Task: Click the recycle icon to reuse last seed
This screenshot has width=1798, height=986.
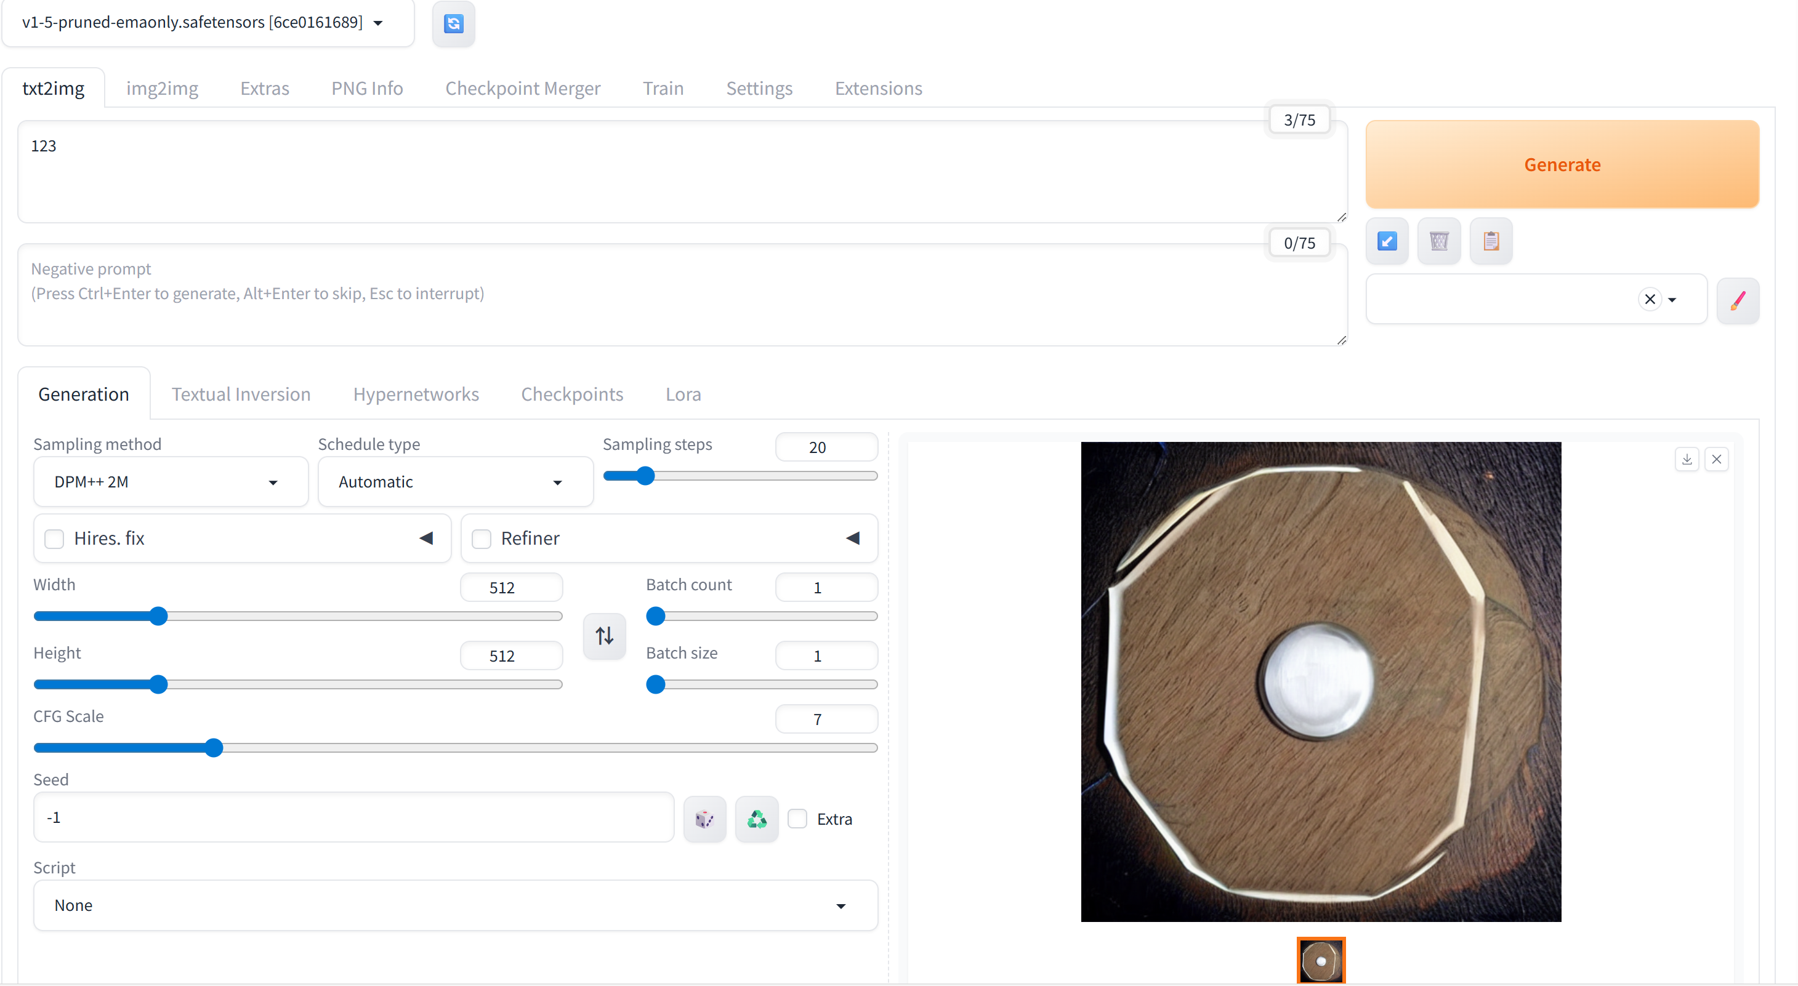Action: [757, 819]
